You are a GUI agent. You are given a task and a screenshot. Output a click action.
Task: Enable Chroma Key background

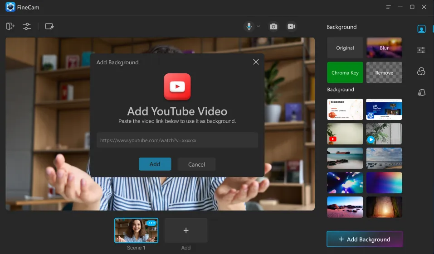345,72
